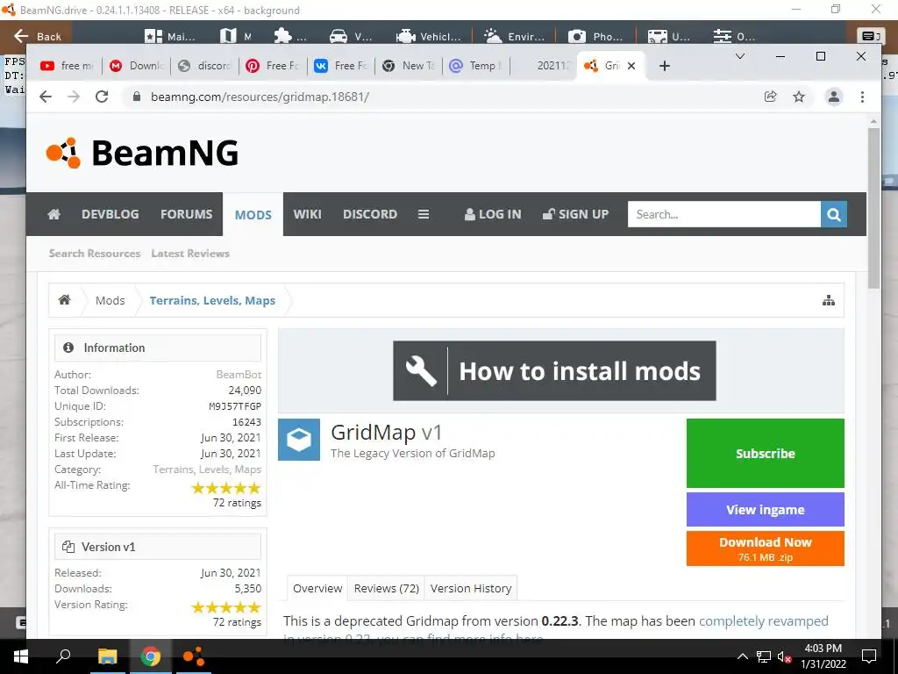Reload the page in Chrome

[x=102, y=97]
